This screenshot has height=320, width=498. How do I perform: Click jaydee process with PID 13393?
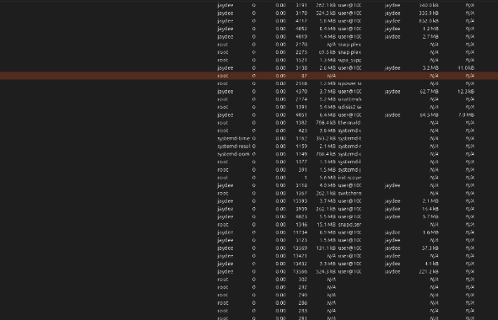(249, 201)
